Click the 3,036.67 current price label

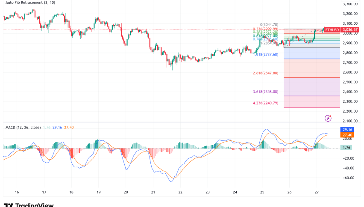pyautogui.click(x=351, y=29)
